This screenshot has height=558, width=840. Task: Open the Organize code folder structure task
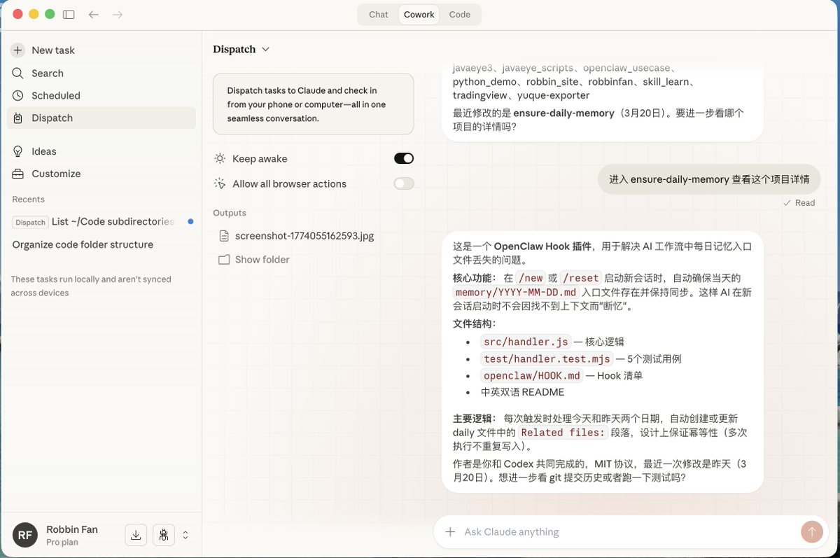(x=82, y=244)
